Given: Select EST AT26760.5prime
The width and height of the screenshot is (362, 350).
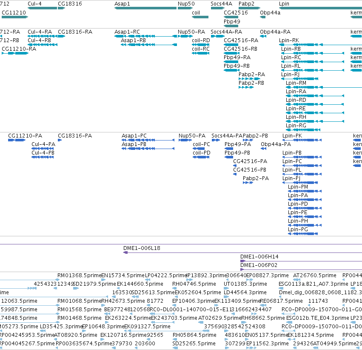Looking at the screenshot, I should [315, 275].
